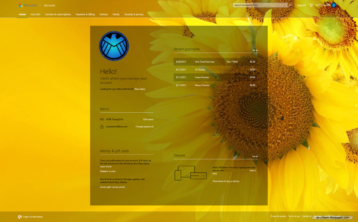Switch to the Payment & billing tab
This screenshot has width=358, height=222.
[85, 14]
